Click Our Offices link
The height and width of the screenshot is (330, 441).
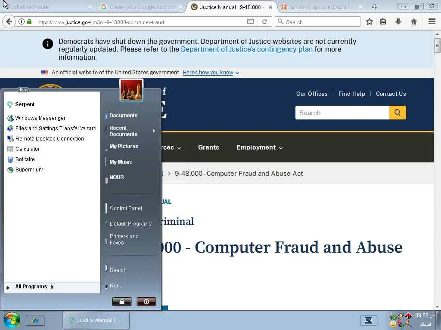312,94
